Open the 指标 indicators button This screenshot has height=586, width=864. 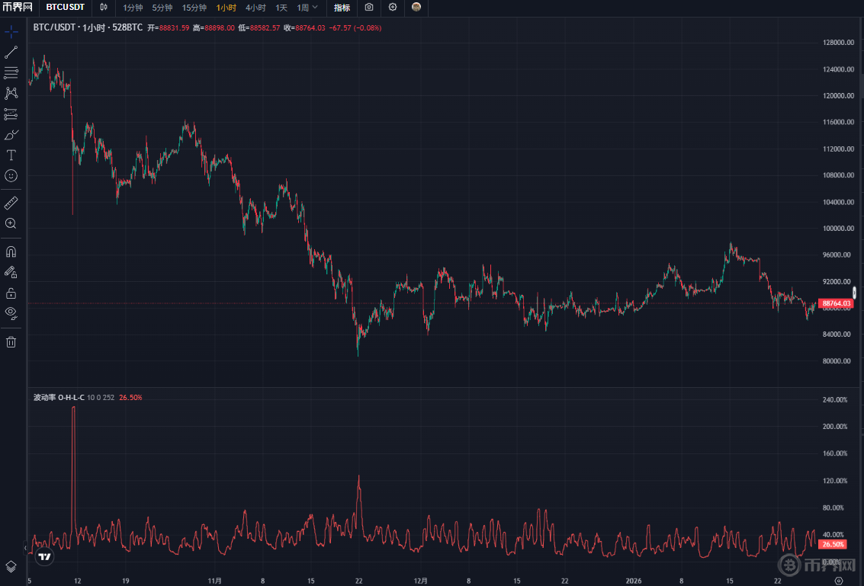[x=342, y=8]
